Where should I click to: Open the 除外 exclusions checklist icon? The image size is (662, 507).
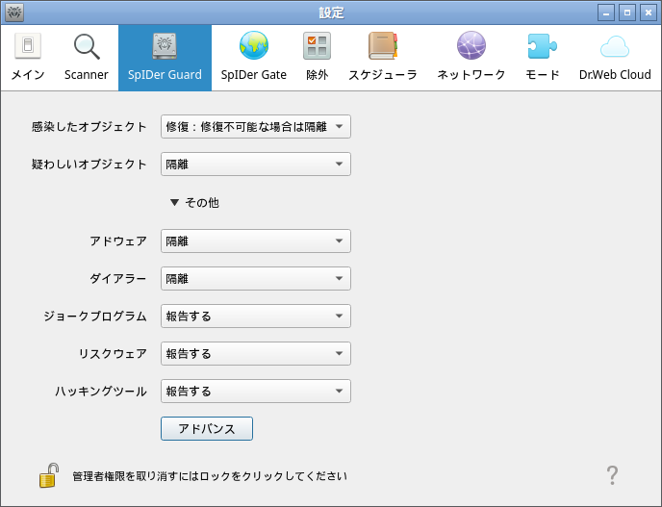[x=318, y=45]
